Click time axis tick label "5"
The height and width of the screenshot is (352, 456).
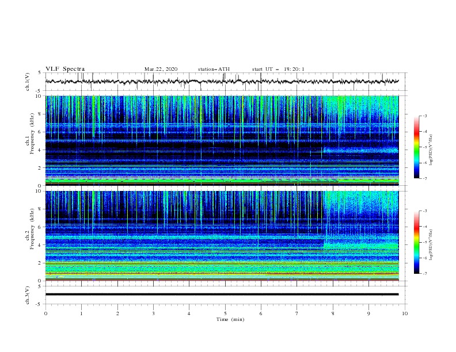click(x=225, y=313)
